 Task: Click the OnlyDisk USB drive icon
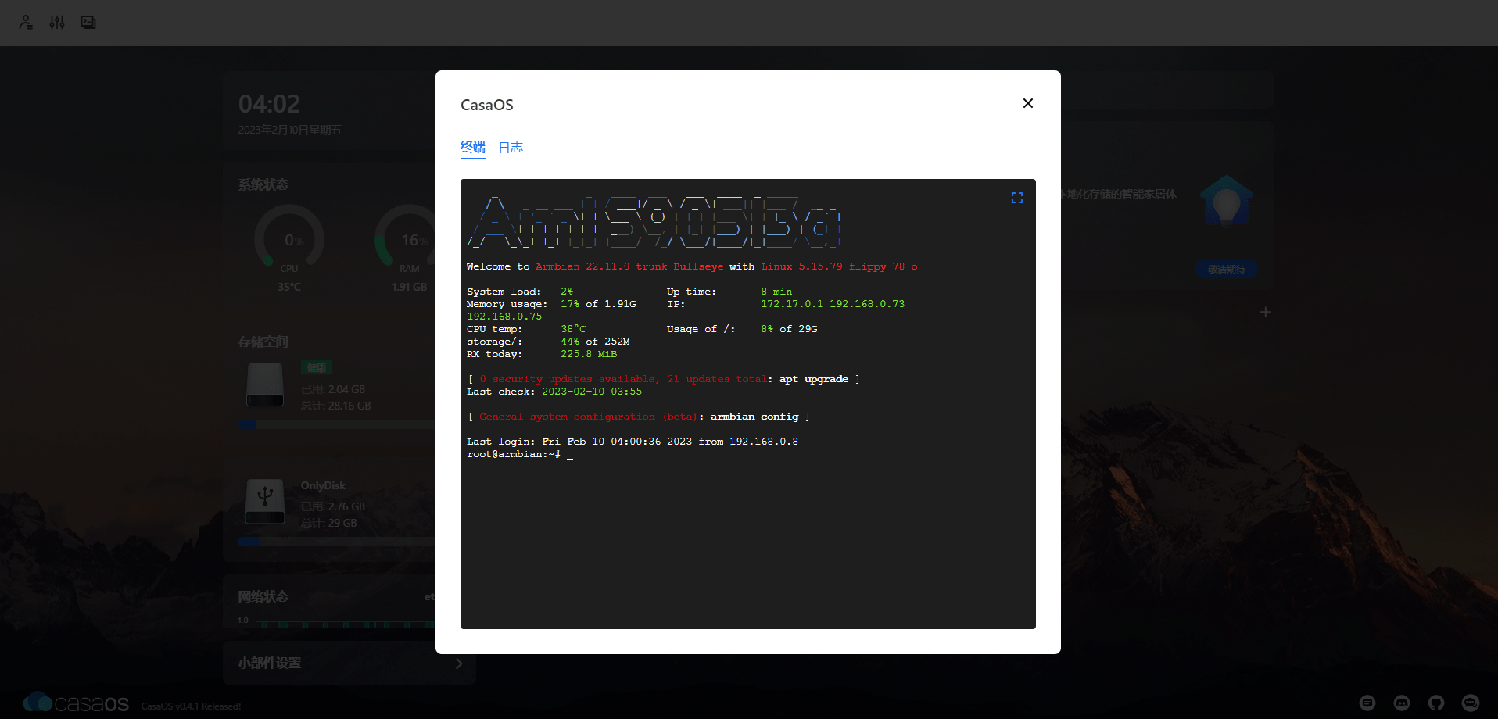[x=265, y=502]
